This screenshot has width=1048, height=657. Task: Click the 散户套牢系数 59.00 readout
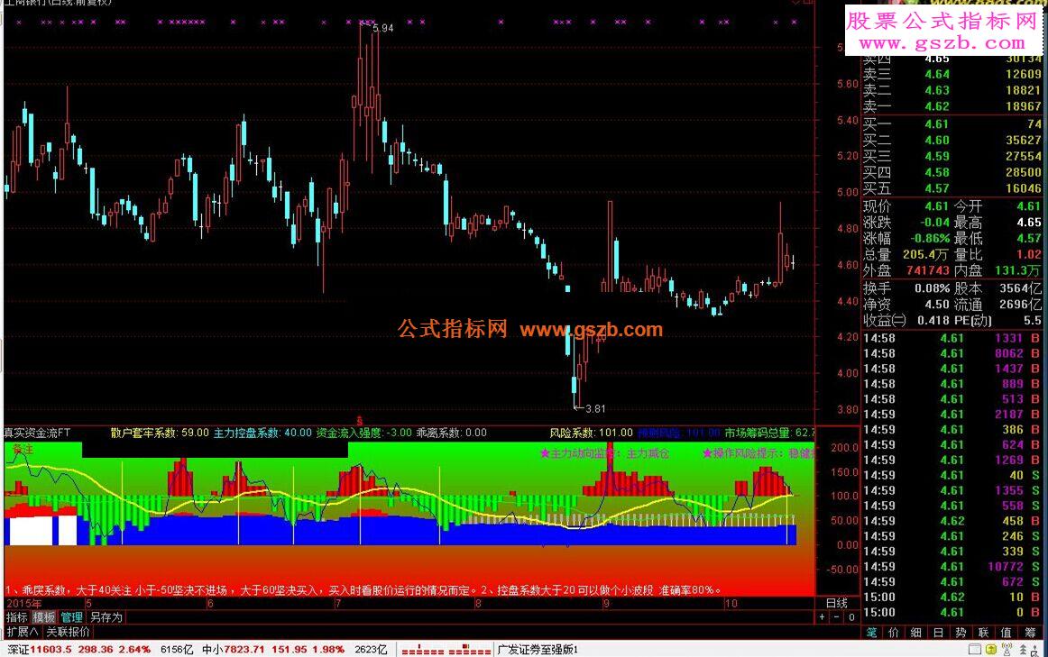coord(160,433)
